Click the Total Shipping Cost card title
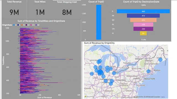The height and width of the screenshot is (99, 177). click(67, 2)
